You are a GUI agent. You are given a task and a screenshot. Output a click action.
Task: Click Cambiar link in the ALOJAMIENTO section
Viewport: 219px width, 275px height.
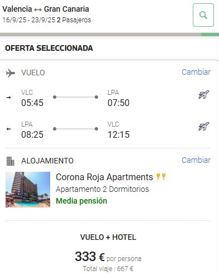(x=196, y=160)
